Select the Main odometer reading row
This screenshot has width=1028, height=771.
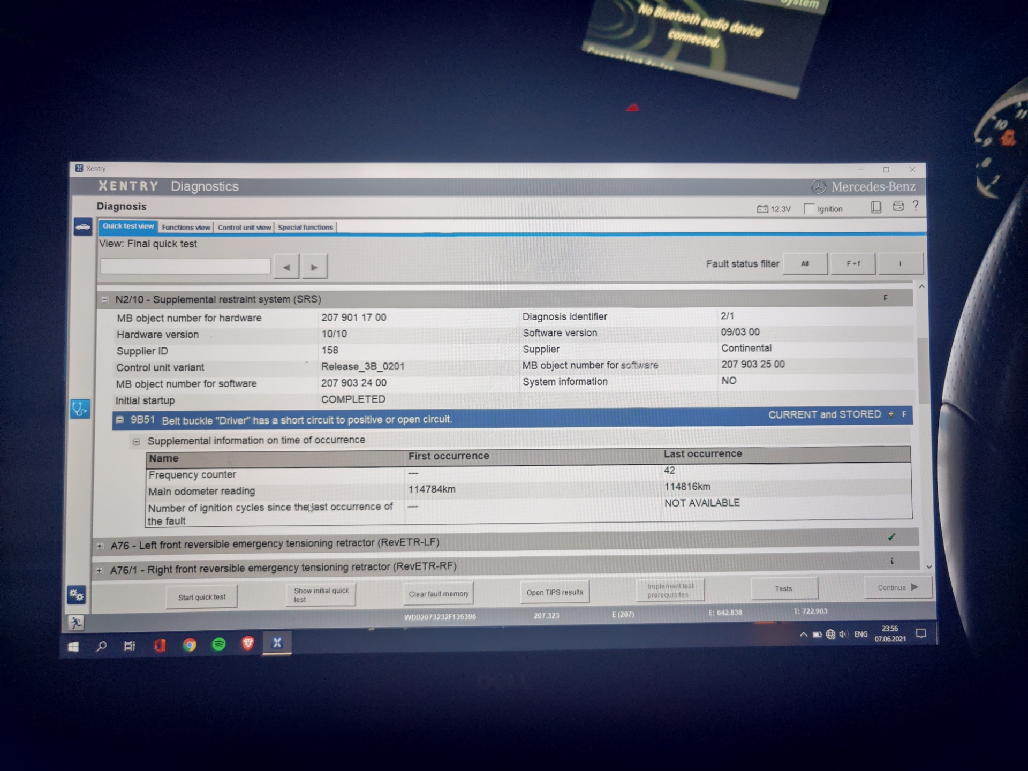528,489
